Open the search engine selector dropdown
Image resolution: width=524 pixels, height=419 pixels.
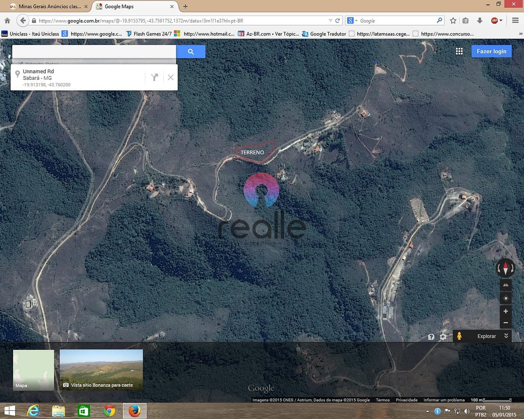tap(353, 21)
